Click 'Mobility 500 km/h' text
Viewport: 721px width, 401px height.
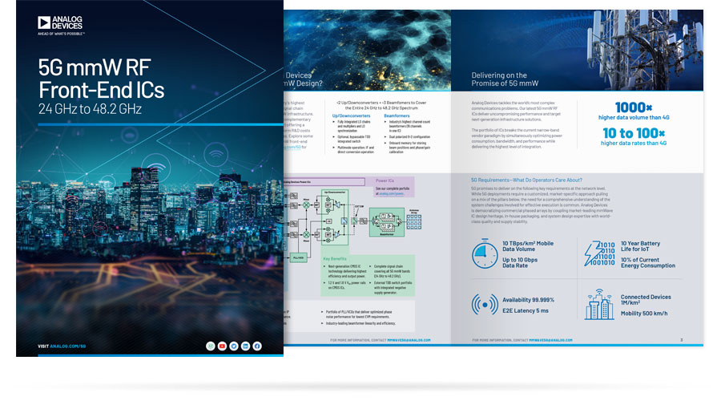(644, 314)
